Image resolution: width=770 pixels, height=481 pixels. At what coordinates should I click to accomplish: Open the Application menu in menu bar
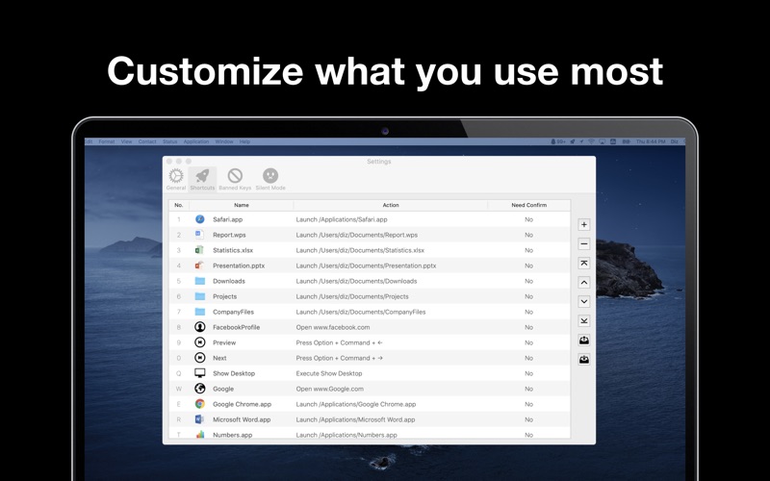click(196, 141)
